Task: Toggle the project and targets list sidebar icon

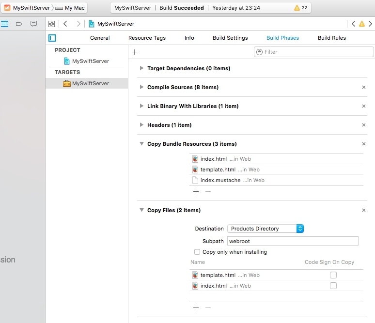Action: tap(52, 38)
